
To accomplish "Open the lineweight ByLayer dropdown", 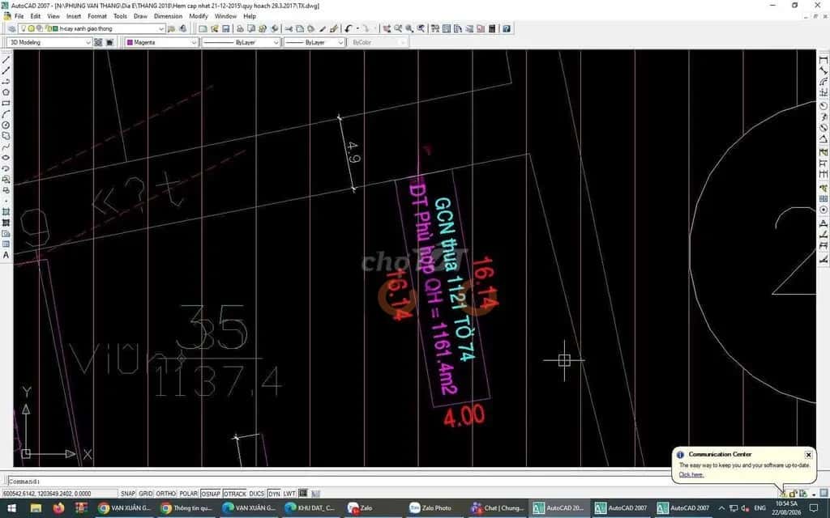I will (x=340, y=42).
